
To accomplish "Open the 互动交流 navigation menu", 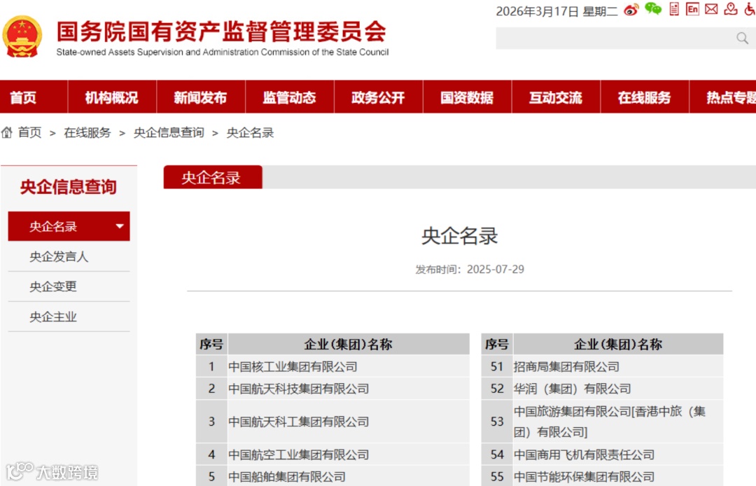I will (x=555, y=97).
